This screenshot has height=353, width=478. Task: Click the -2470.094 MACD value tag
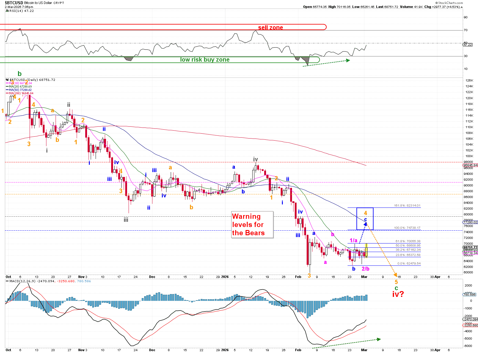tap(471, 319)
